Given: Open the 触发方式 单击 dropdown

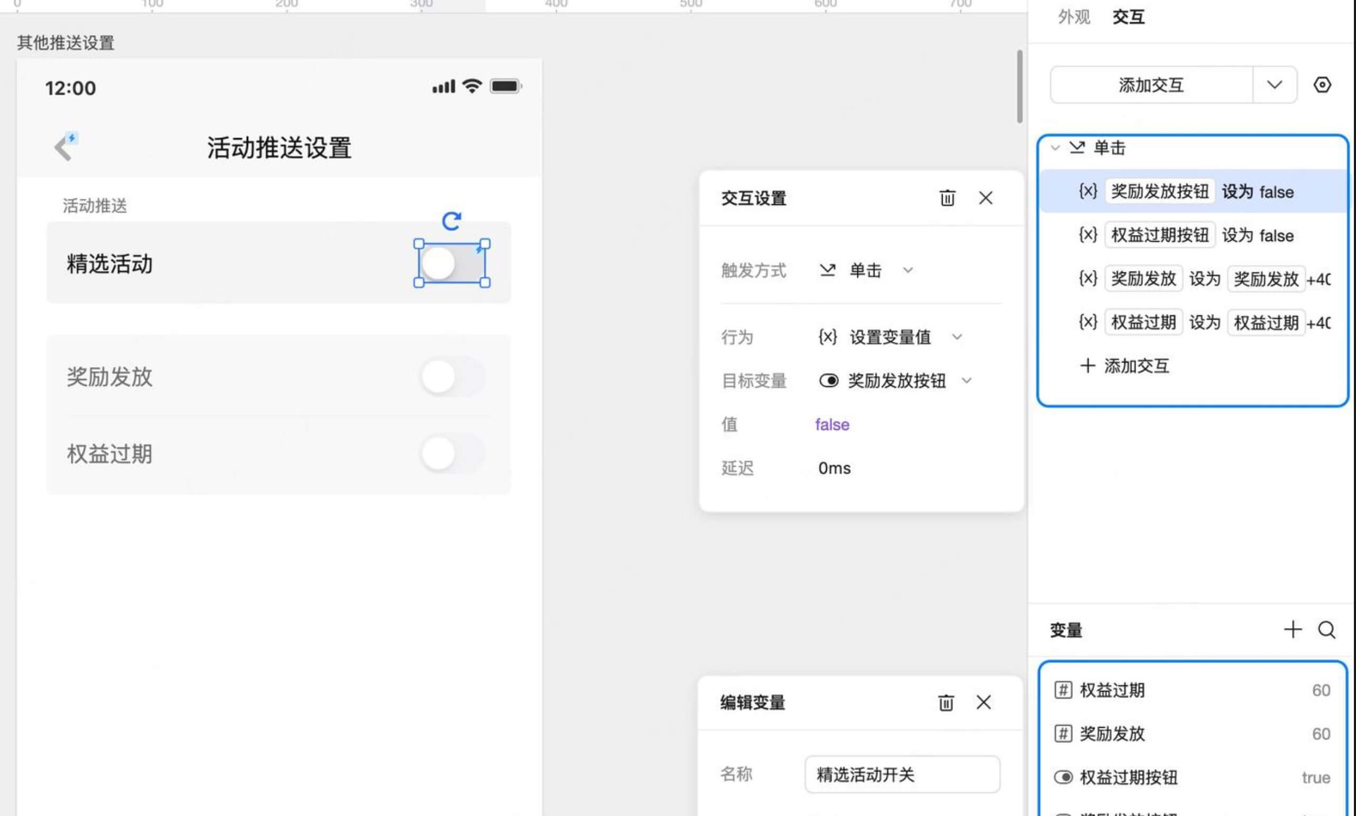Looking at the screenshot, I should click(x=866, y=270).
